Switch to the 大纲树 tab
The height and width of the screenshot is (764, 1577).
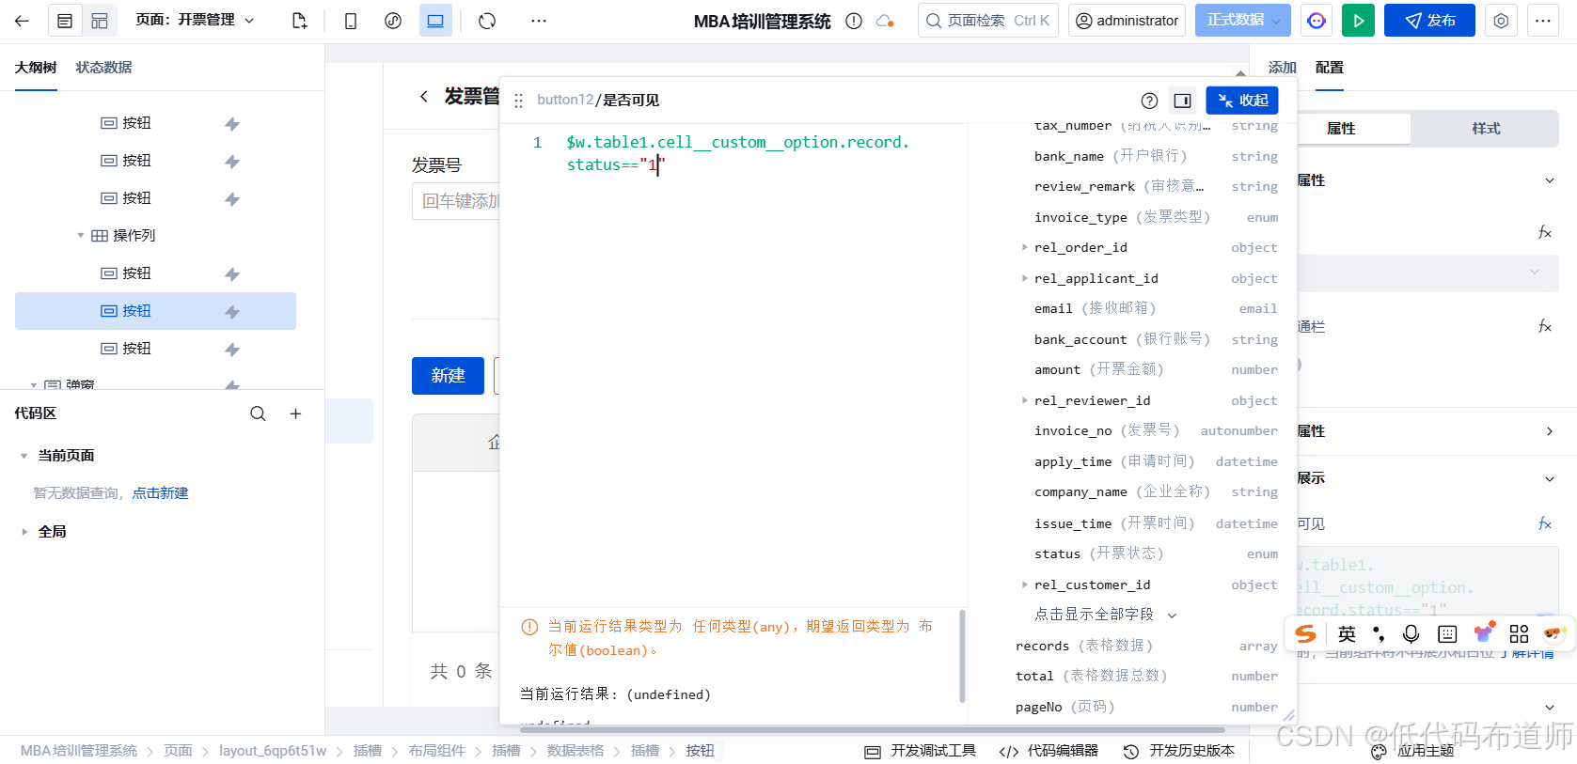point(36,68)
